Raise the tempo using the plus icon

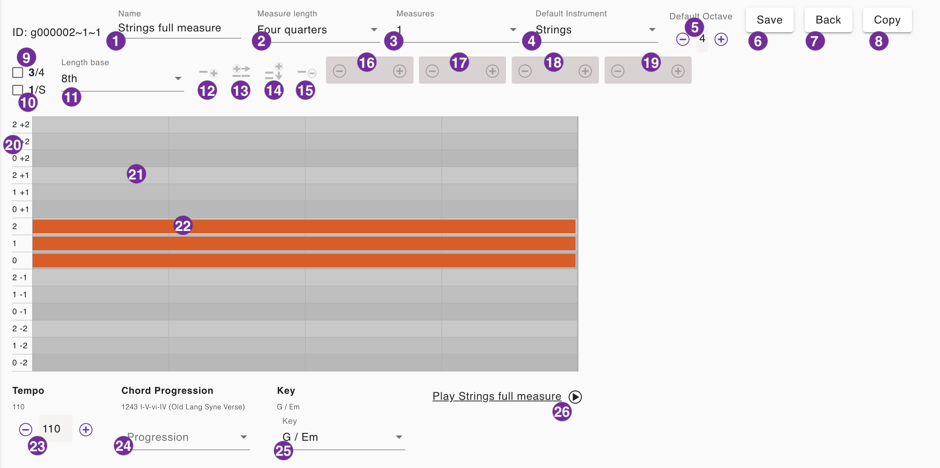(x=86, y=429)
